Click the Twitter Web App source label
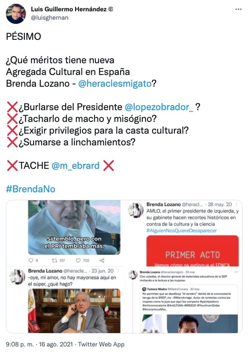Screen dimensions: 248x354 point(101,344)
